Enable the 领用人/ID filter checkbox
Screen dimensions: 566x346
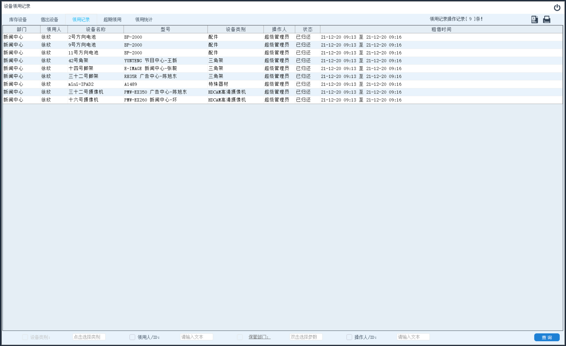[132, 337]
